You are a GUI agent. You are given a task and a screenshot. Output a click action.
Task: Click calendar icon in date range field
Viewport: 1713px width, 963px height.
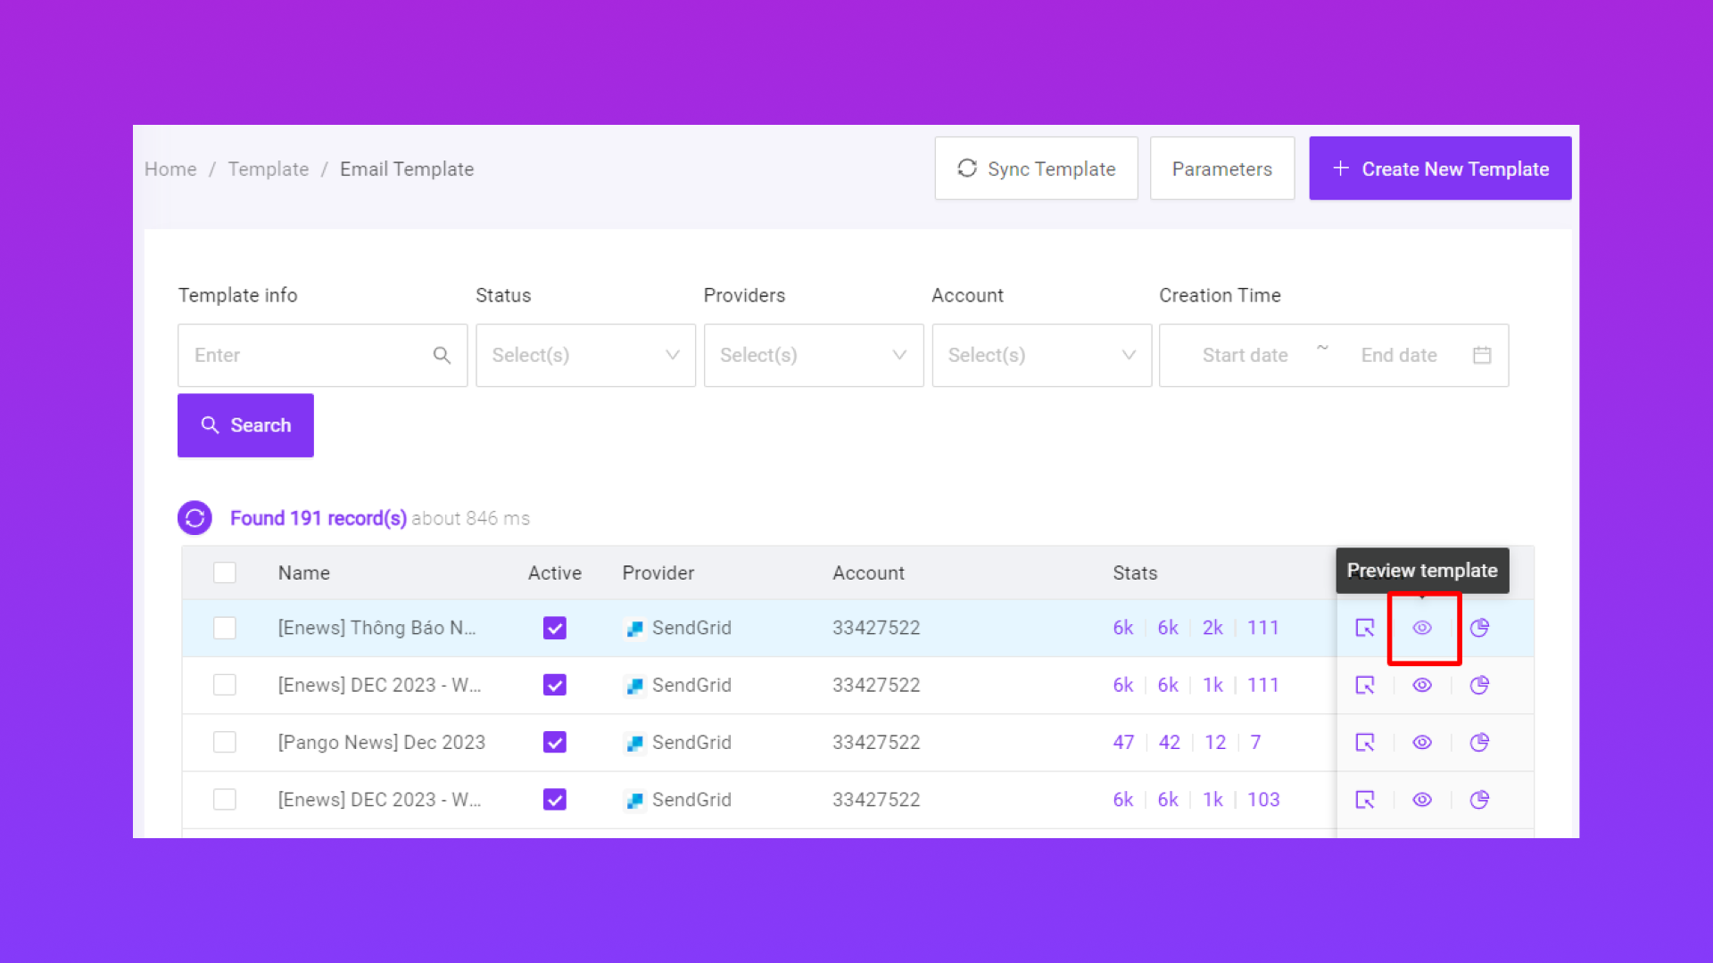(1482, 355)
